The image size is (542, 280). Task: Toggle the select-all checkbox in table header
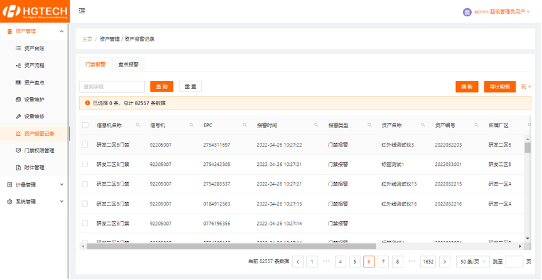click(x=85, y=125)
